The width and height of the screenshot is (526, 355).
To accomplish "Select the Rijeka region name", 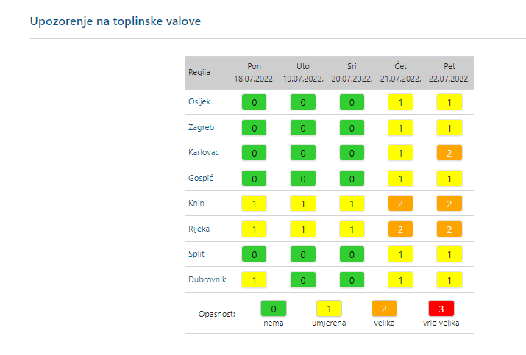I will point(199,229).
